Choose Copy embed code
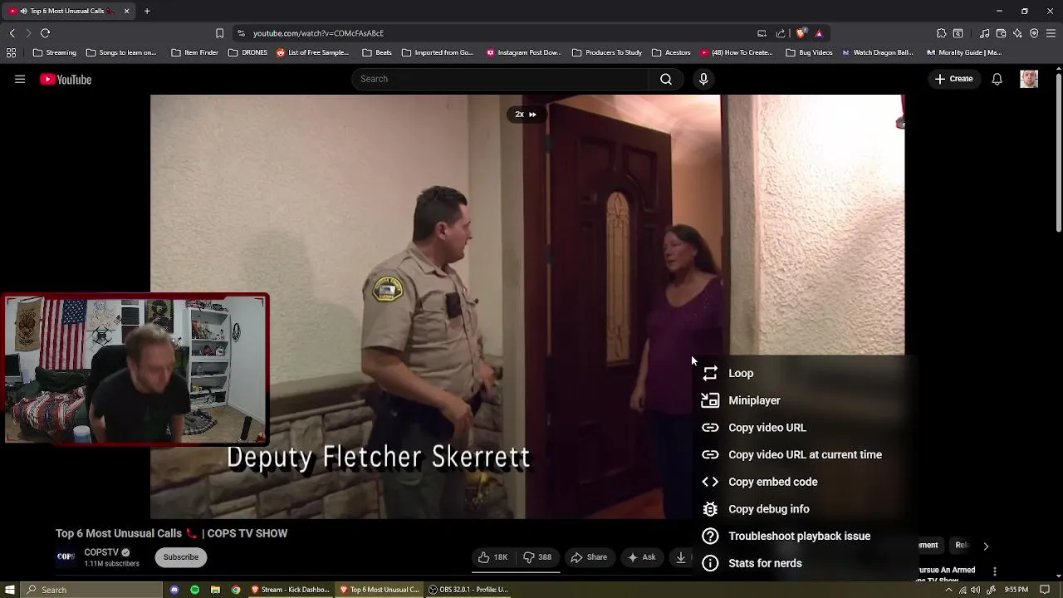Image resolution: width=1063 pixels, height=598 pixels. [x=803, y=482]
